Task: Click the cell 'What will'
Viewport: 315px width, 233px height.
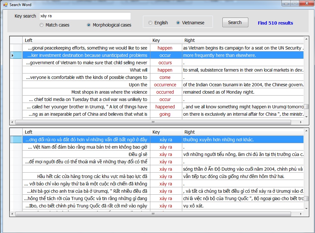Action: (x=86, y=70)
